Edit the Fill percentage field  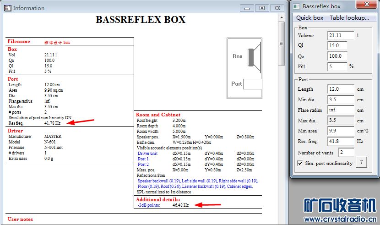[337, 66]
